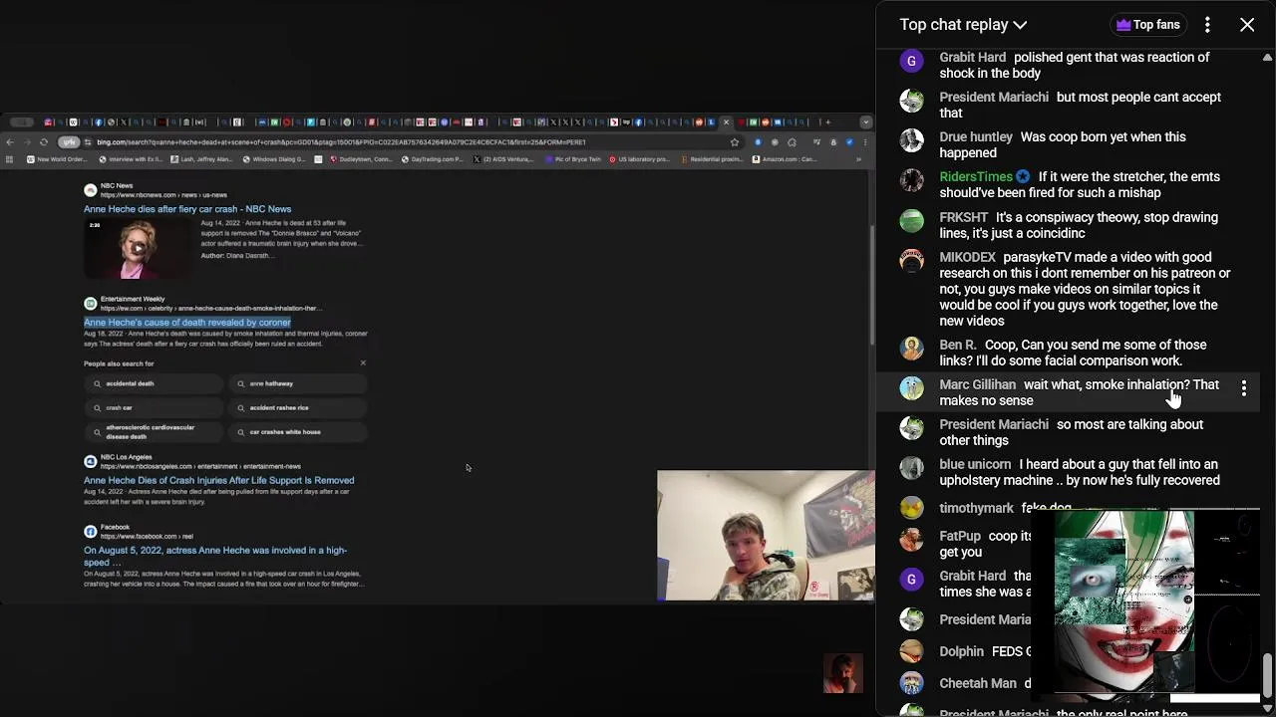Image resolution: width=1276 pixels, height=717 pixels.
Task: Search suggestion 'anne hathaway'
Action: coord(298,383)
